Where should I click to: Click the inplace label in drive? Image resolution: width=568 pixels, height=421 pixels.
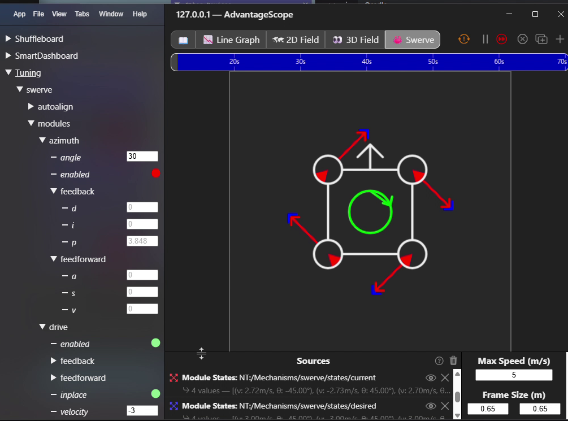point(73,395)
